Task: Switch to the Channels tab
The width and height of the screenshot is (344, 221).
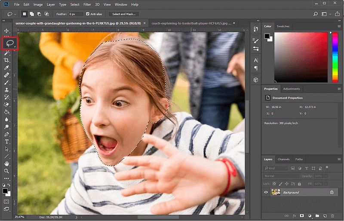Action: (x=283, y=159)
